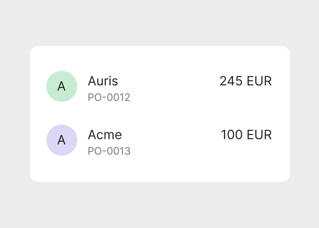
Task: Click the number 100 in the Acme row
Action: pyautogui.click(x=232, y=134)
